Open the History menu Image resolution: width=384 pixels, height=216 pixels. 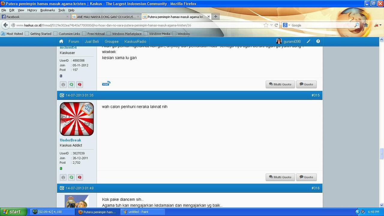(32, 10)
